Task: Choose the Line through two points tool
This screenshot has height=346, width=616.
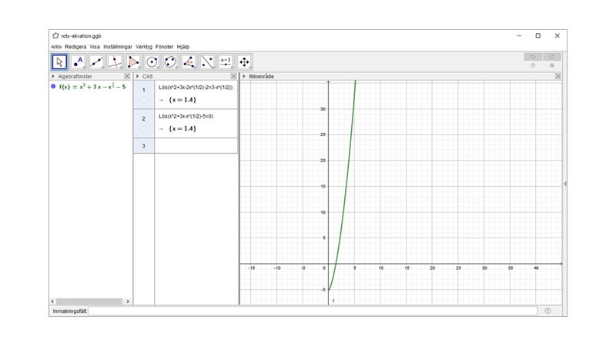Action: (96, 62)
